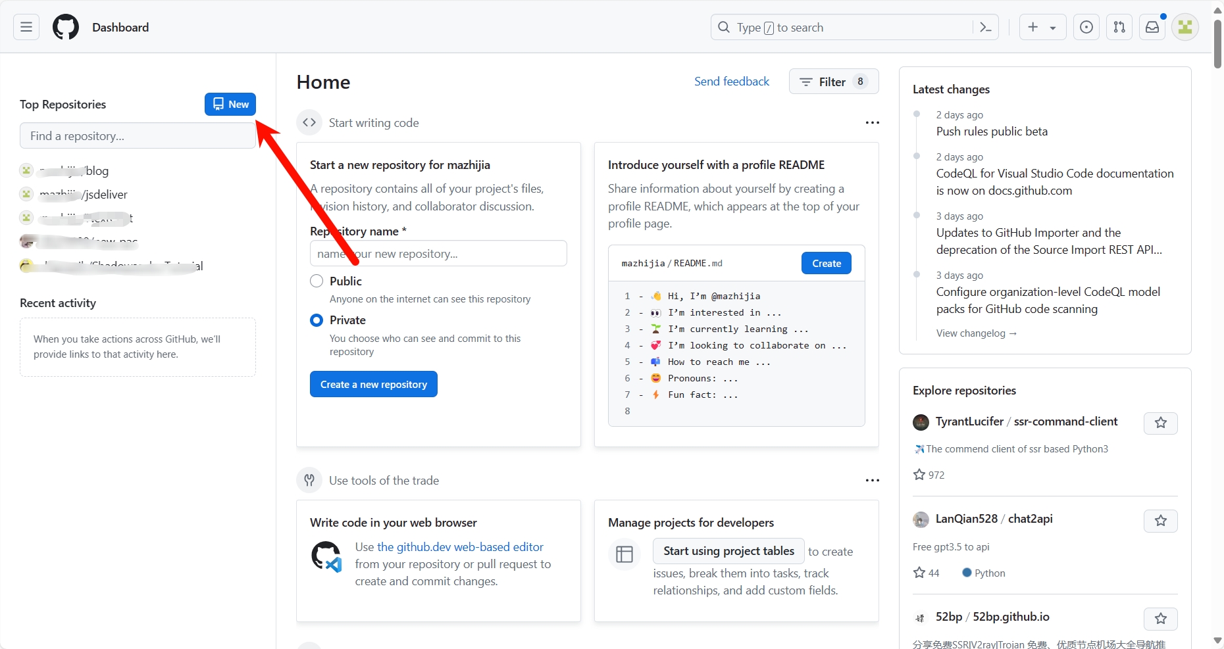Star the chat2api repository
This screenshot has width=1224, height=649.
click(x=1161, y=521)
